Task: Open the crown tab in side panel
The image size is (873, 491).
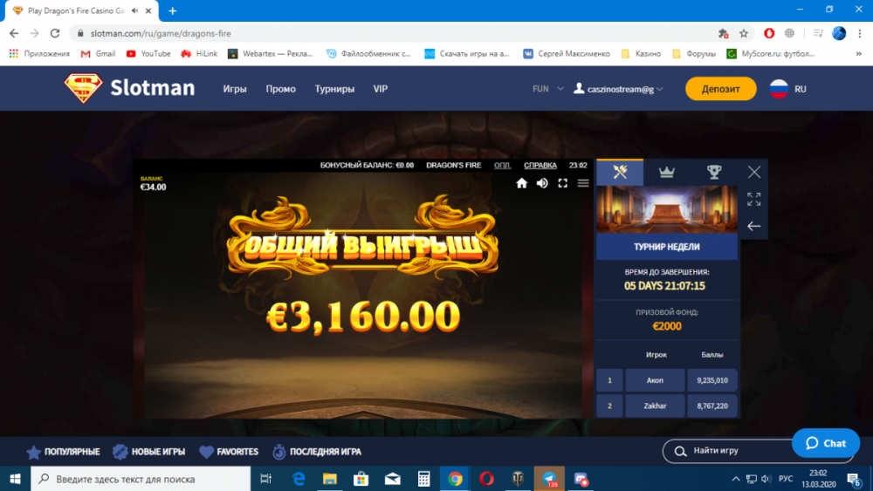Action: point(667,172)
